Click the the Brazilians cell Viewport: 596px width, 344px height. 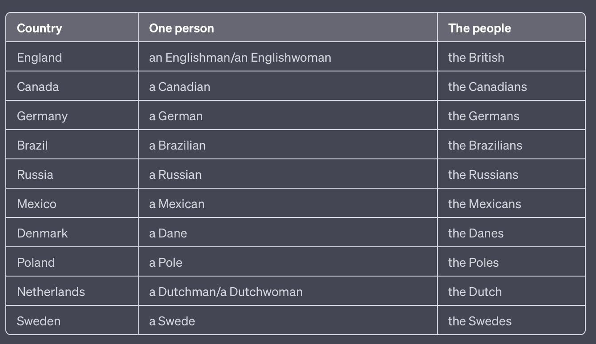pyautogui.click(x=511, y=145)
